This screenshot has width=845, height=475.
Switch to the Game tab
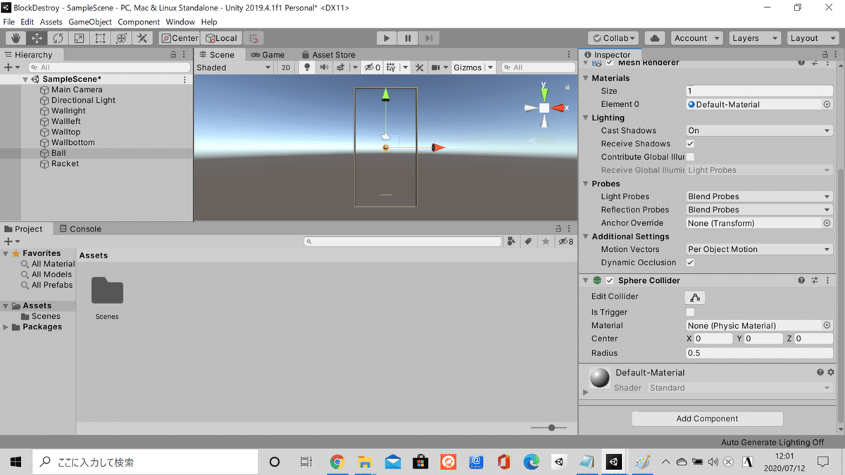click(268, 54)
